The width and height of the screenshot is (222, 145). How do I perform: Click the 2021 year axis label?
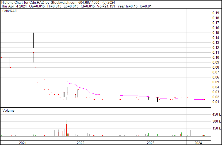(22, 143)
